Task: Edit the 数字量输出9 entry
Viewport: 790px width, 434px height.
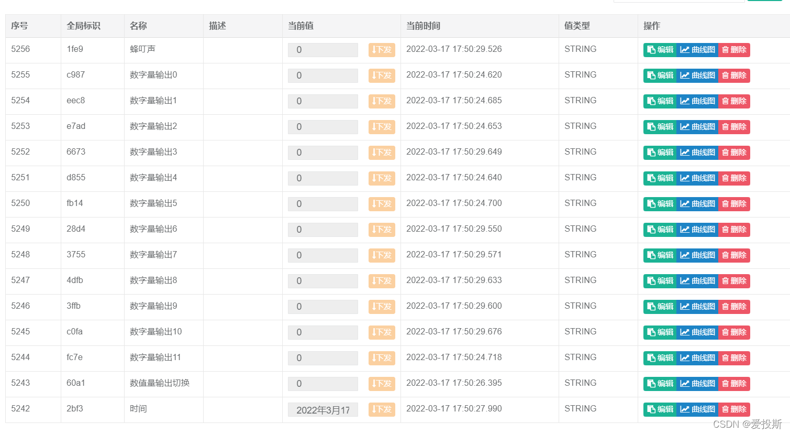Action: coord(660,307)
